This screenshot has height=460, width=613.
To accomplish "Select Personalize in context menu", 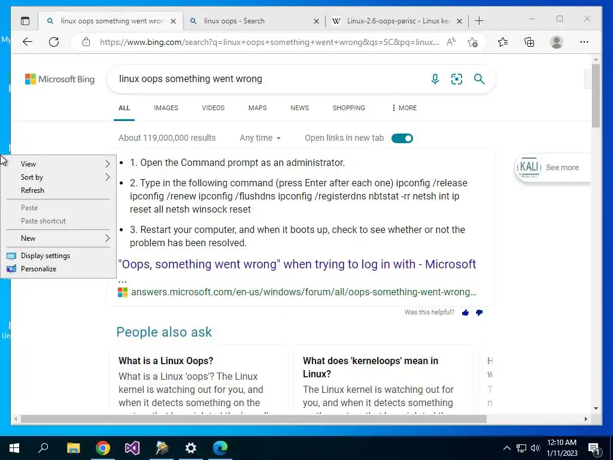I will 59,269.
